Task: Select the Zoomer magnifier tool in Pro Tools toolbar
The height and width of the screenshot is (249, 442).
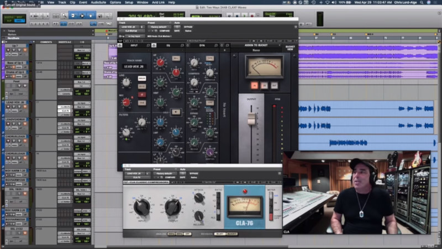Action: pos(64,16)
